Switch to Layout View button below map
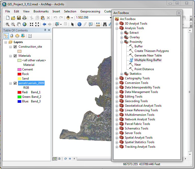Screen dimensions: 195x169 tap(59, 159)
